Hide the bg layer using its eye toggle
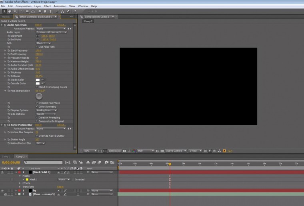This screenshot has height=206, width=304. point(2,190)
